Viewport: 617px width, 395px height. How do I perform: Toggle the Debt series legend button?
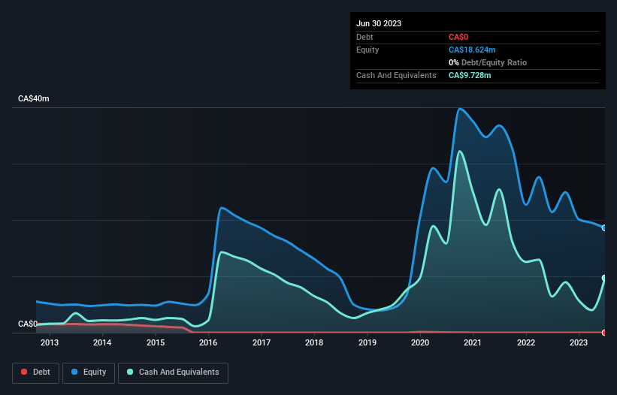point(36,372)
